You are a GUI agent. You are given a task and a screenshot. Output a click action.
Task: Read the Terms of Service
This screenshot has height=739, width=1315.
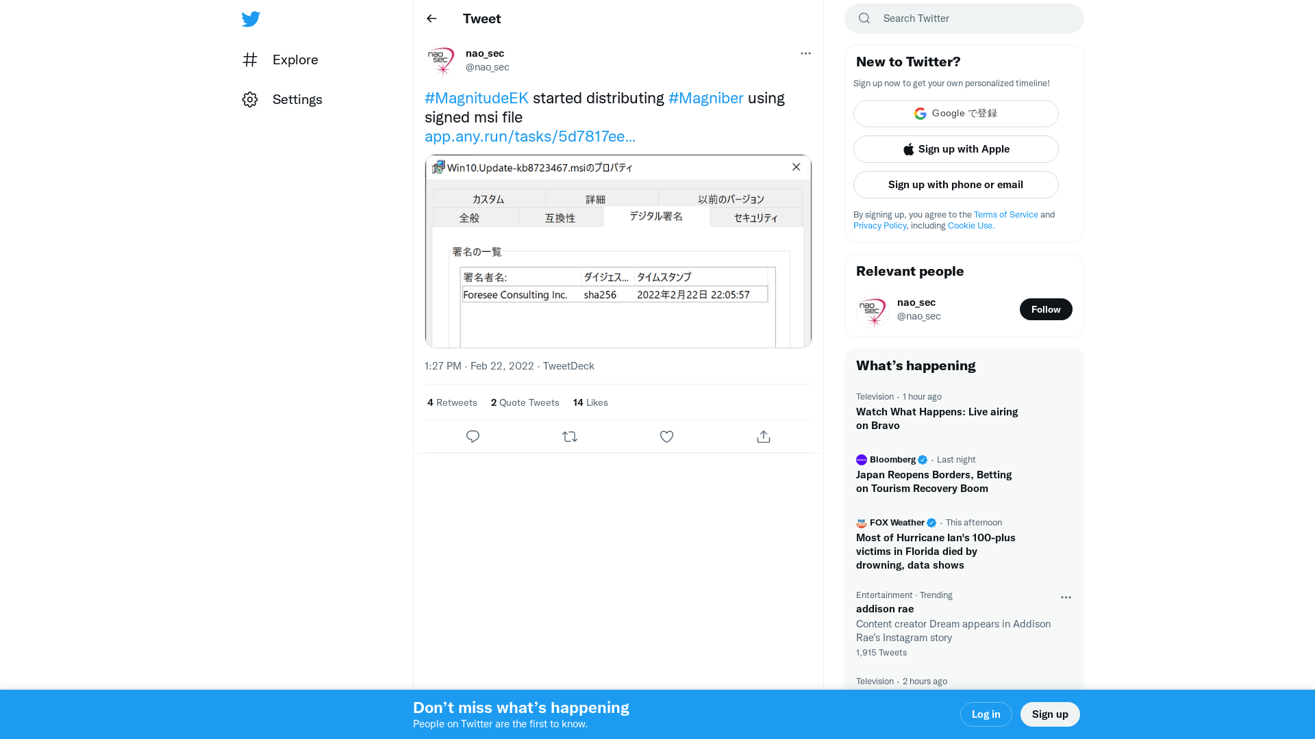coord(1006,215)
